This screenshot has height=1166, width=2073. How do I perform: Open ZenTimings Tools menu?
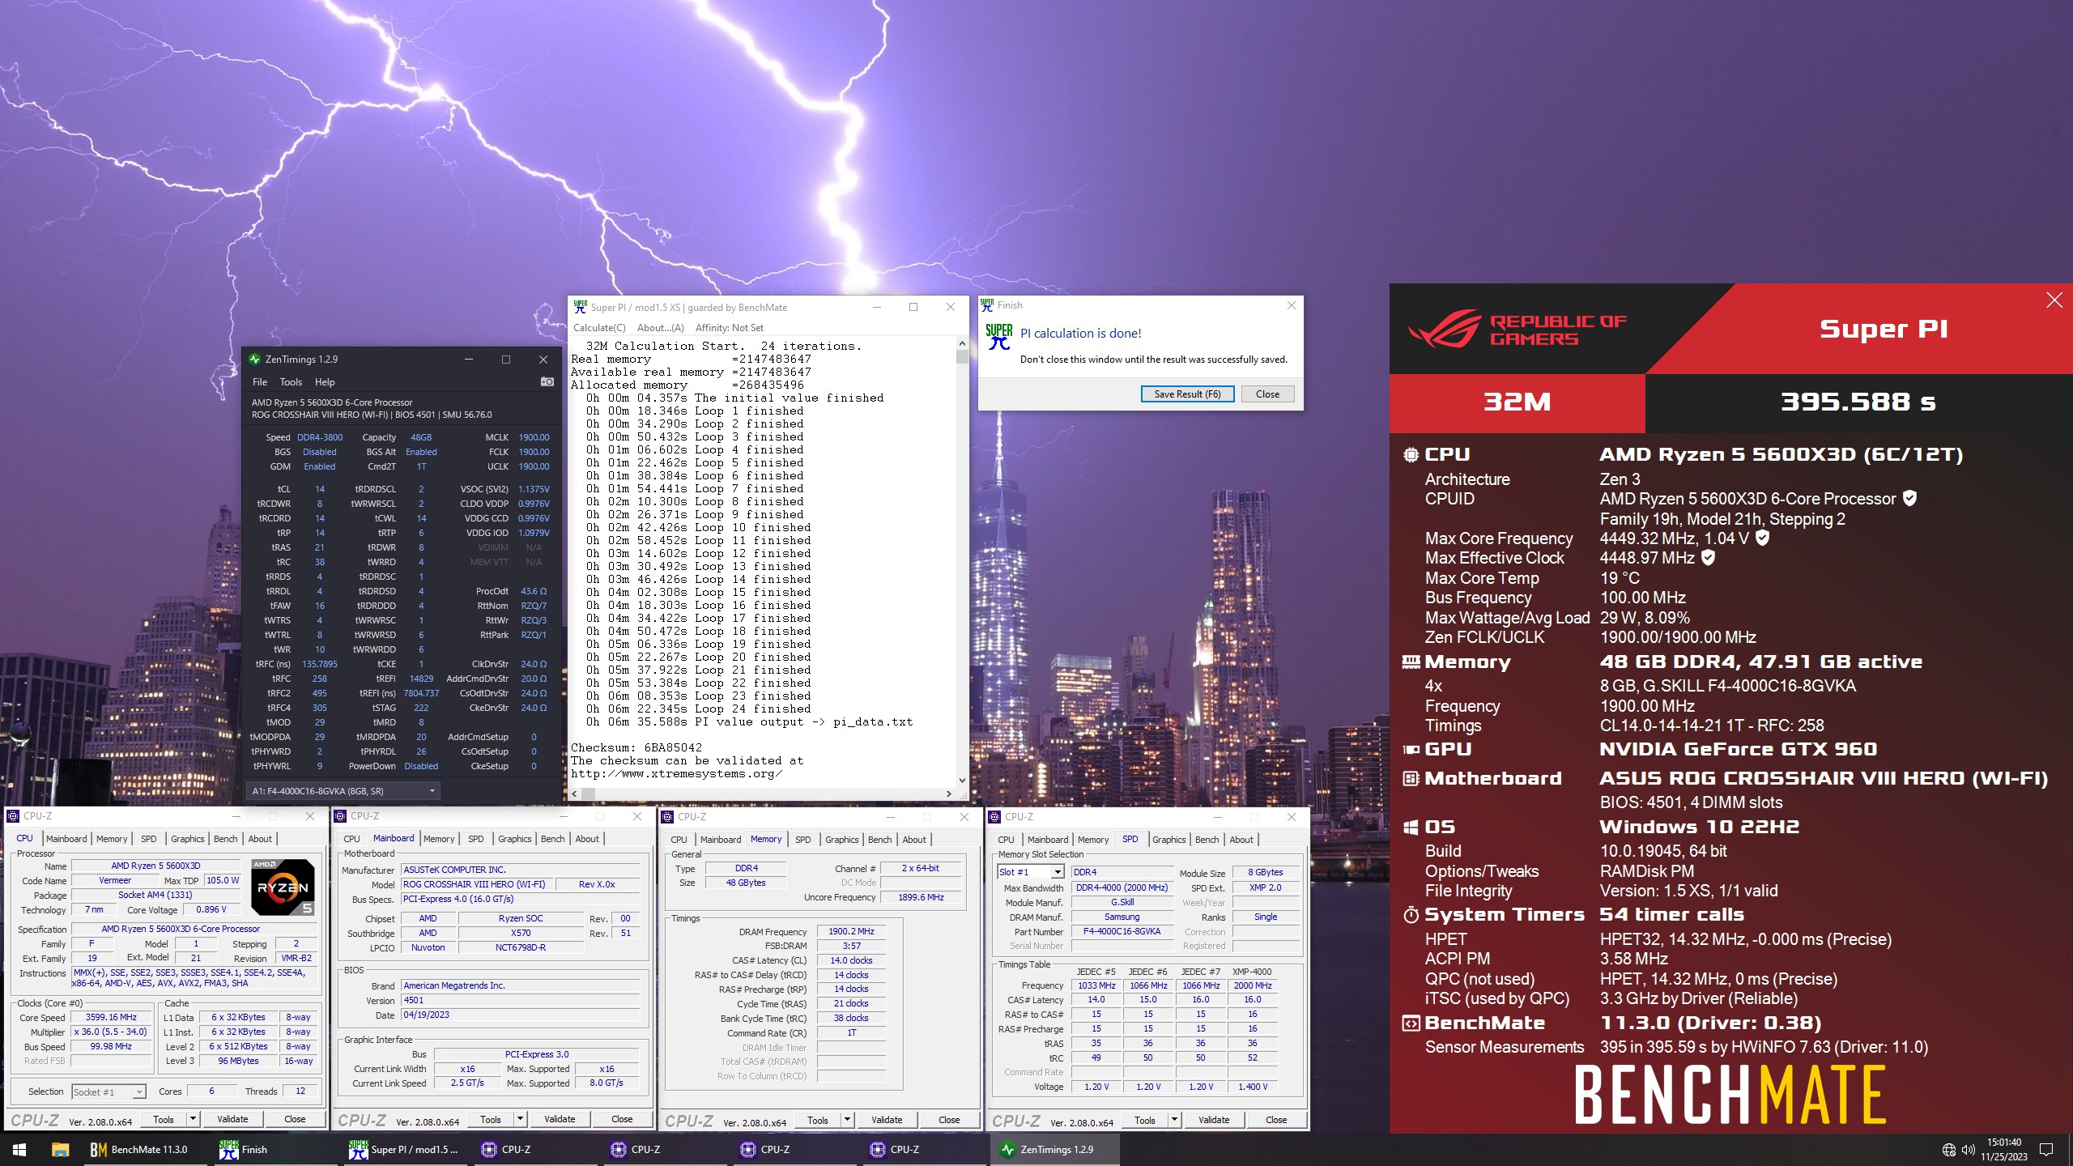pyautogui.click(x=291, y=381)
